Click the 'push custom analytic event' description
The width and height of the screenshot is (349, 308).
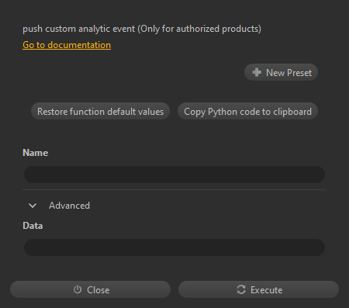coord(79,29)
